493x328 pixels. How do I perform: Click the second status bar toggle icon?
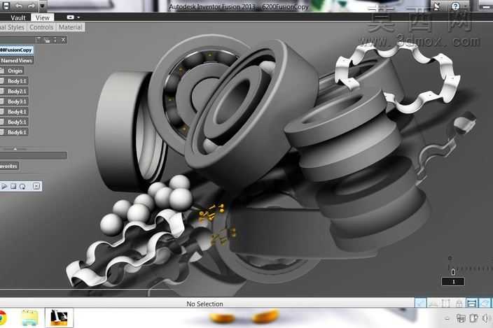pyautogui.click(x=433, y=304)
